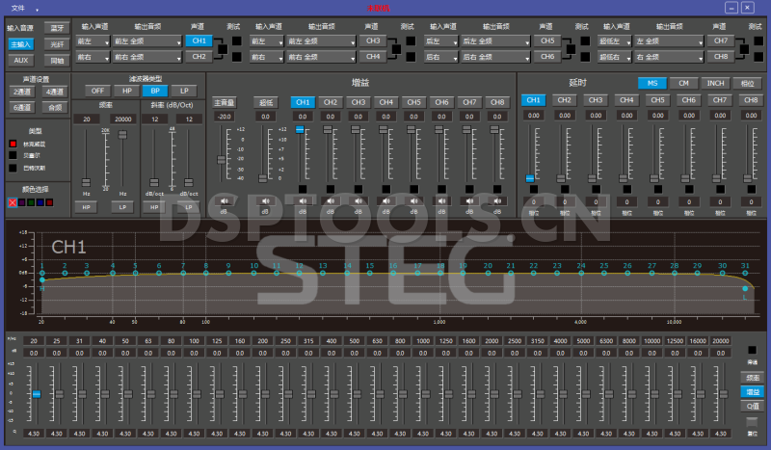Toggle the test box for CH2

point(237,57)
